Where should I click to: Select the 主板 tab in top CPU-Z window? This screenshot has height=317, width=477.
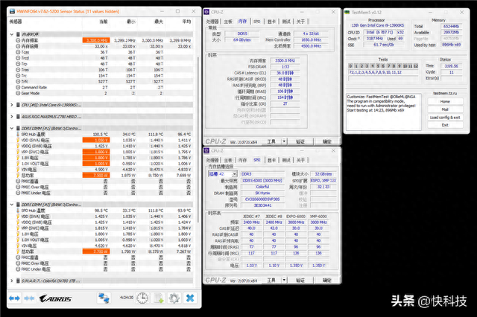coord(227,22)
